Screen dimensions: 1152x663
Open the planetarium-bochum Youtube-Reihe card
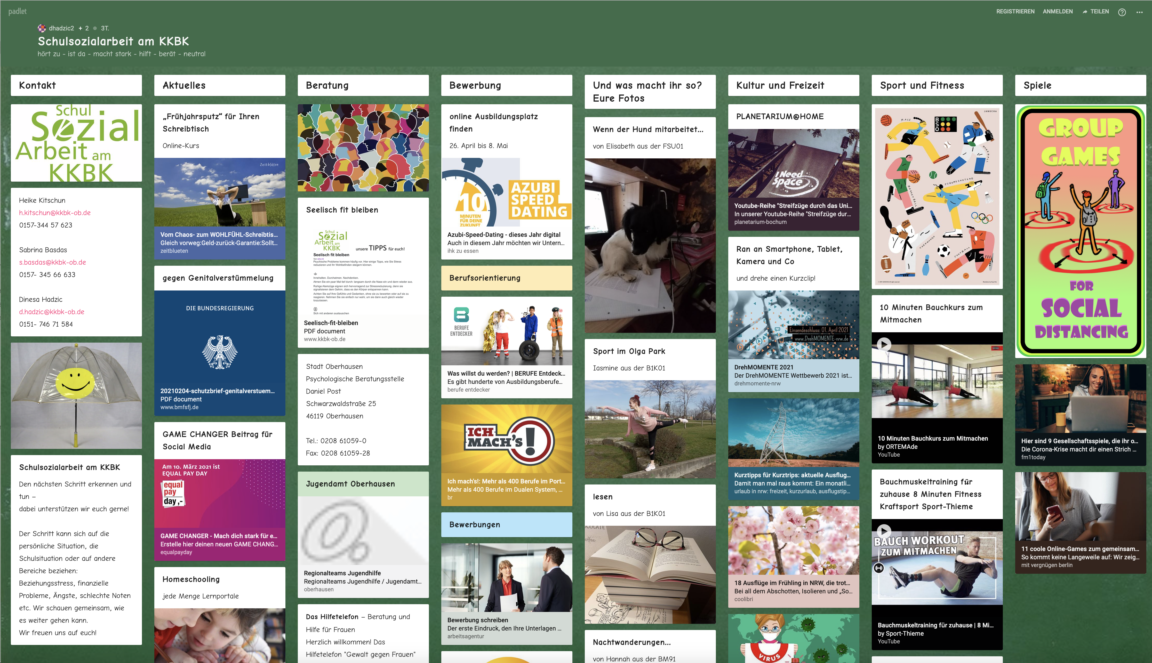[794, 180]
